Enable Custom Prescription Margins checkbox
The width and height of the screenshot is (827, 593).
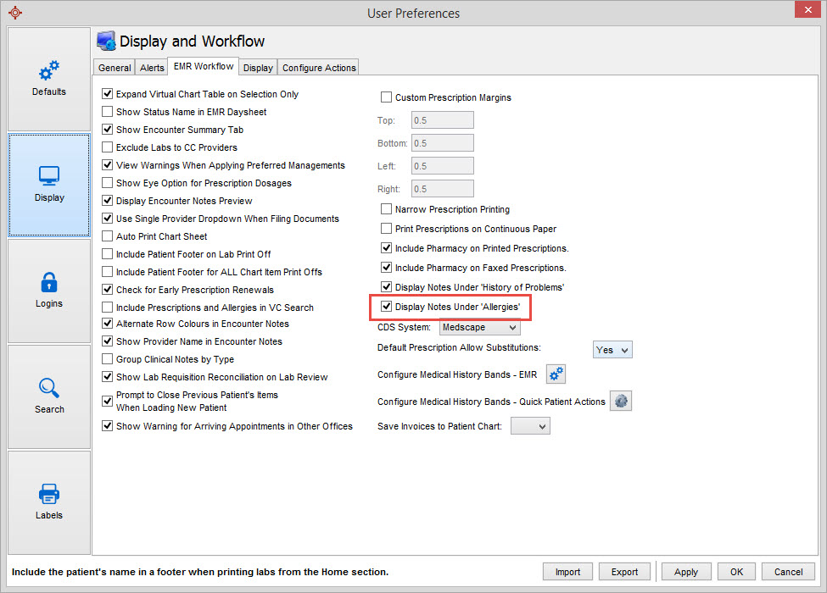click(x=387, y=97)
